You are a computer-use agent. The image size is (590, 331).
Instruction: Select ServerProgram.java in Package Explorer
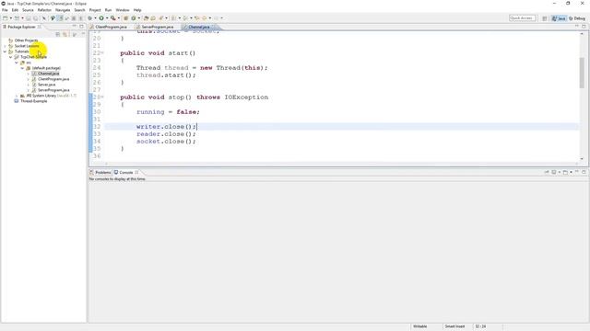[53, 90]
